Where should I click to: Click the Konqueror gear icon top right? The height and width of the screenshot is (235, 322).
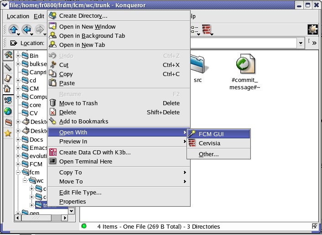(312, 30)
